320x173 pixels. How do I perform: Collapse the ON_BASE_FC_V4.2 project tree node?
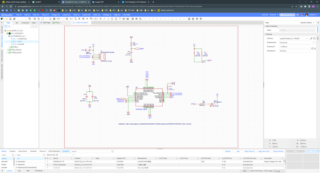click(5, 31)
